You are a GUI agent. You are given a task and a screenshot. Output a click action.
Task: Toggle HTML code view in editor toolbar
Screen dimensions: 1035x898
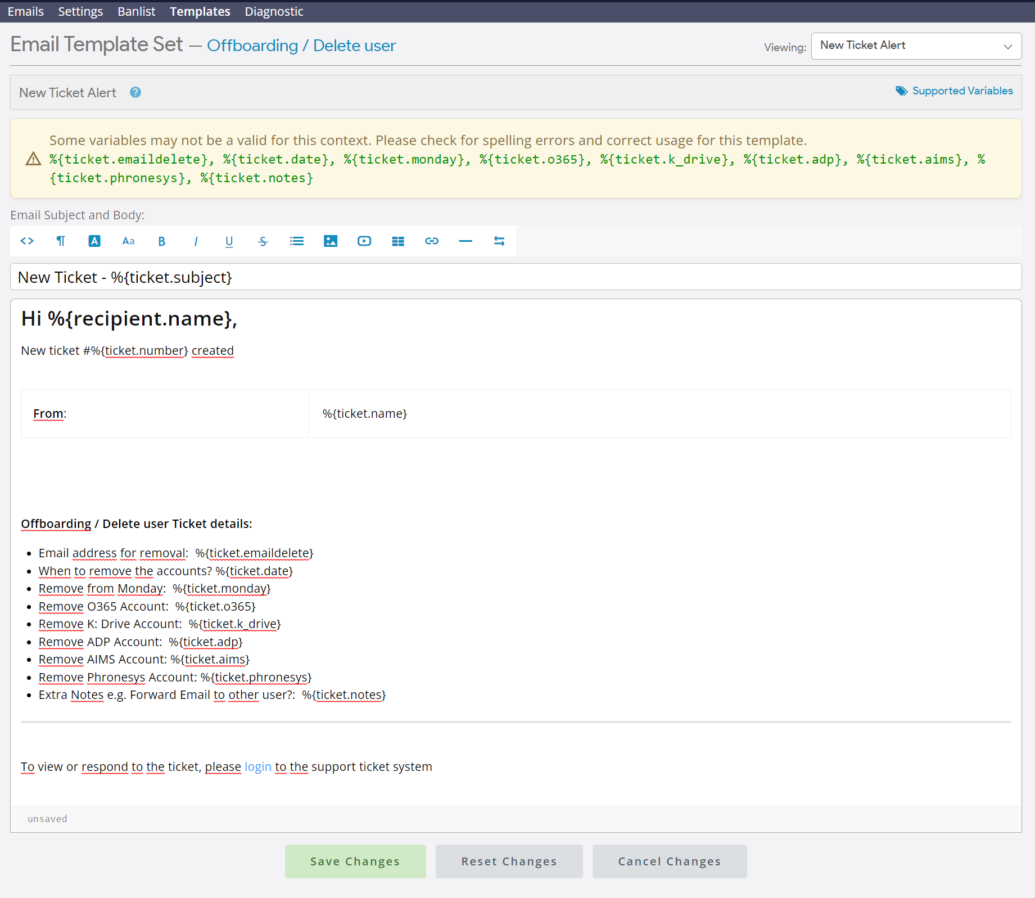(27, 241)
